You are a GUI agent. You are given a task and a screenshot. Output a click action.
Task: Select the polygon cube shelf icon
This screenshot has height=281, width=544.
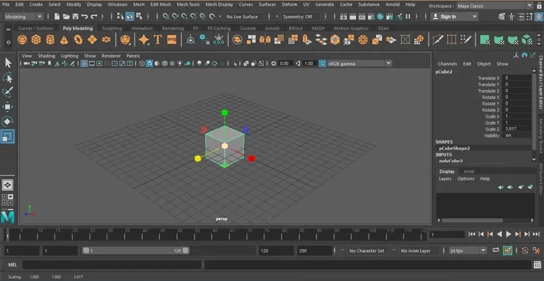tap(36, 40)
